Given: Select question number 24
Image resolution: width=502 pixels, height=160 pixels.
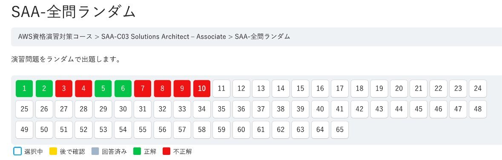Looking at the screenshot, I should (478, 89).
